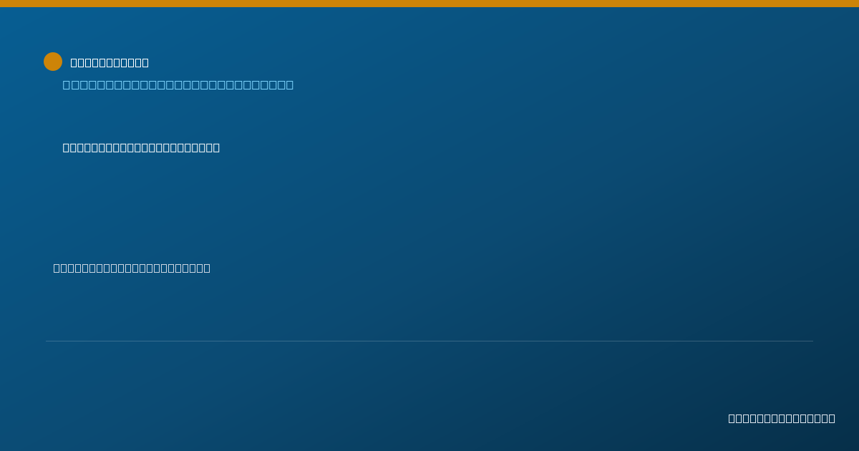Select the white heading text next to orange circle
Image resolution: width=859 pixels, height=451 pixels.
pos(110,63)
